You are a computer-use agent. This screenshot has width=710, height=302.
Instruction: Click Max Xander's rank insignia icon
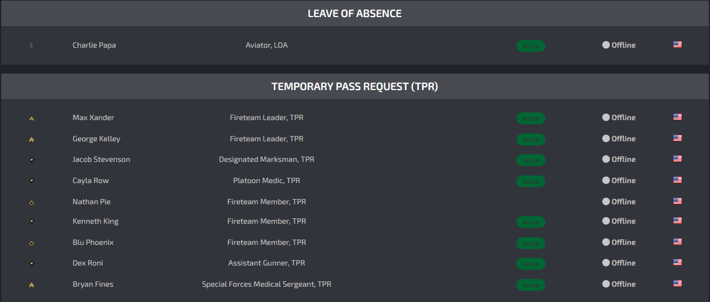click(31, 118)
